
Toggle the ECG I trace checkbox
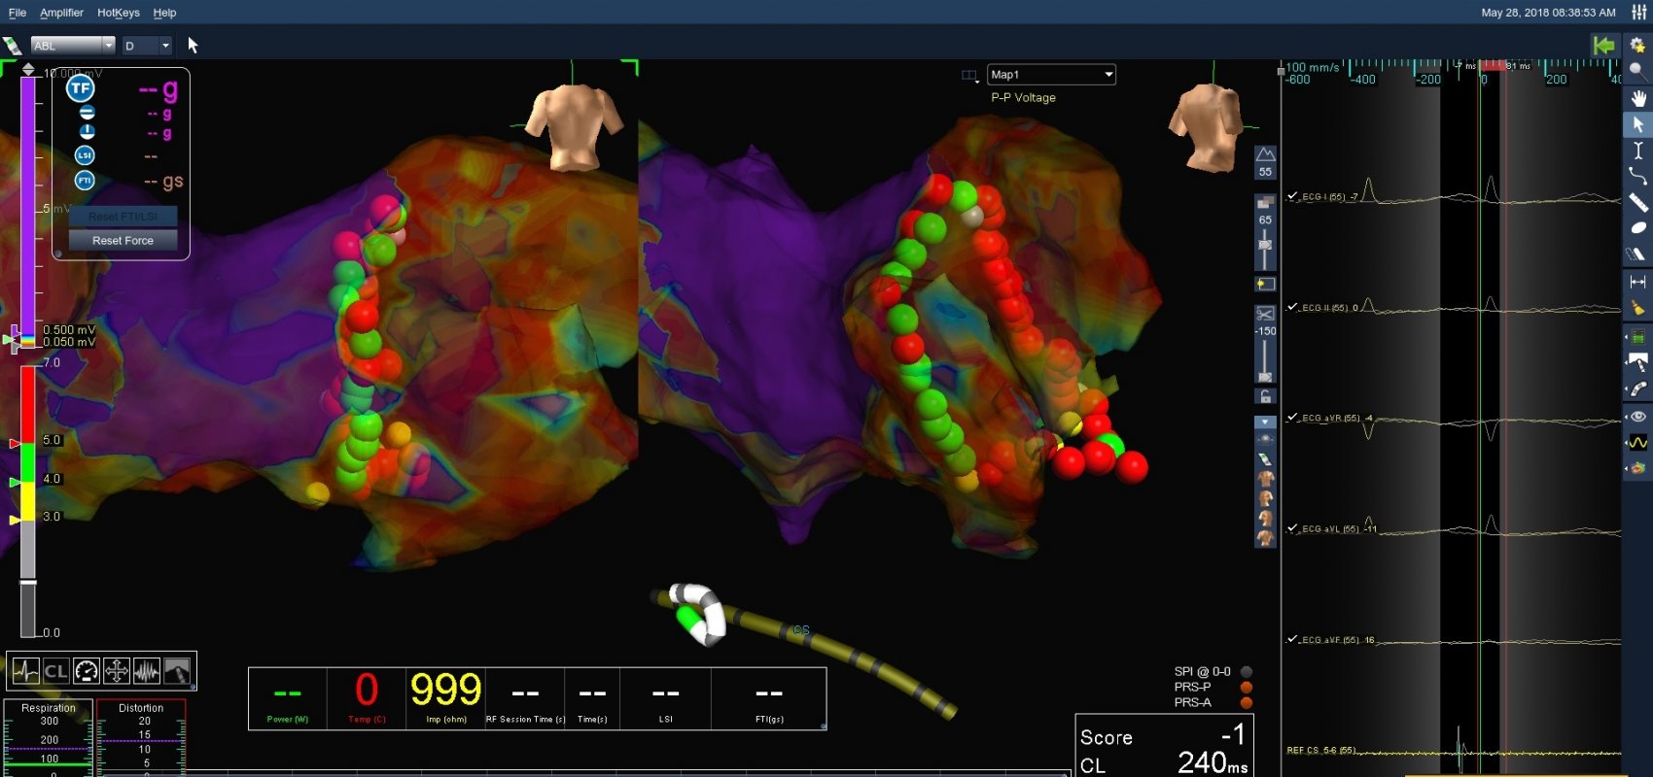click(1292, 196)
